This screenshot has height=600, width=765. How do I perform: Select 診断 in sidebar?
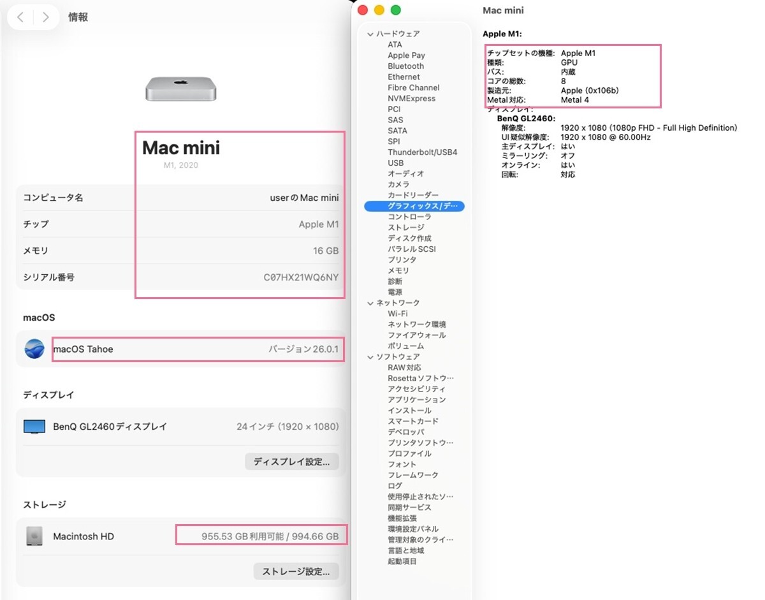point(395,281)
